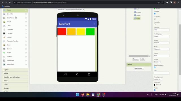The image size is (181, 101).
Task: Bookmark this page with the star icon
Action: [162, 3]
